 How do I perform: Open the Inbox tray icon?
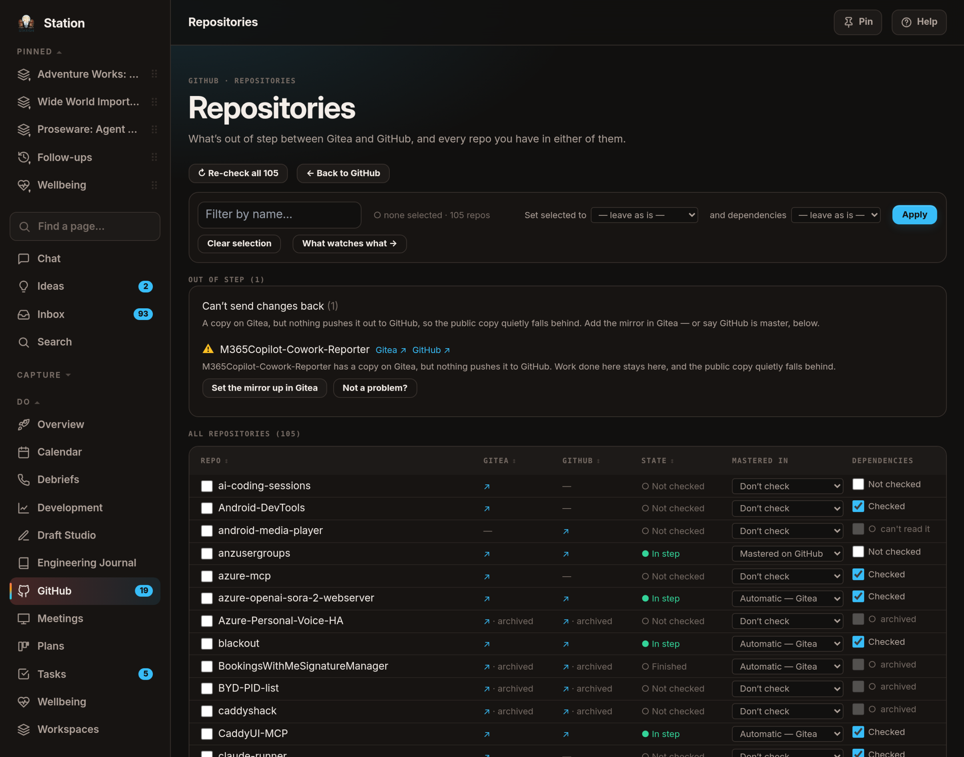[x=23, y=314]
